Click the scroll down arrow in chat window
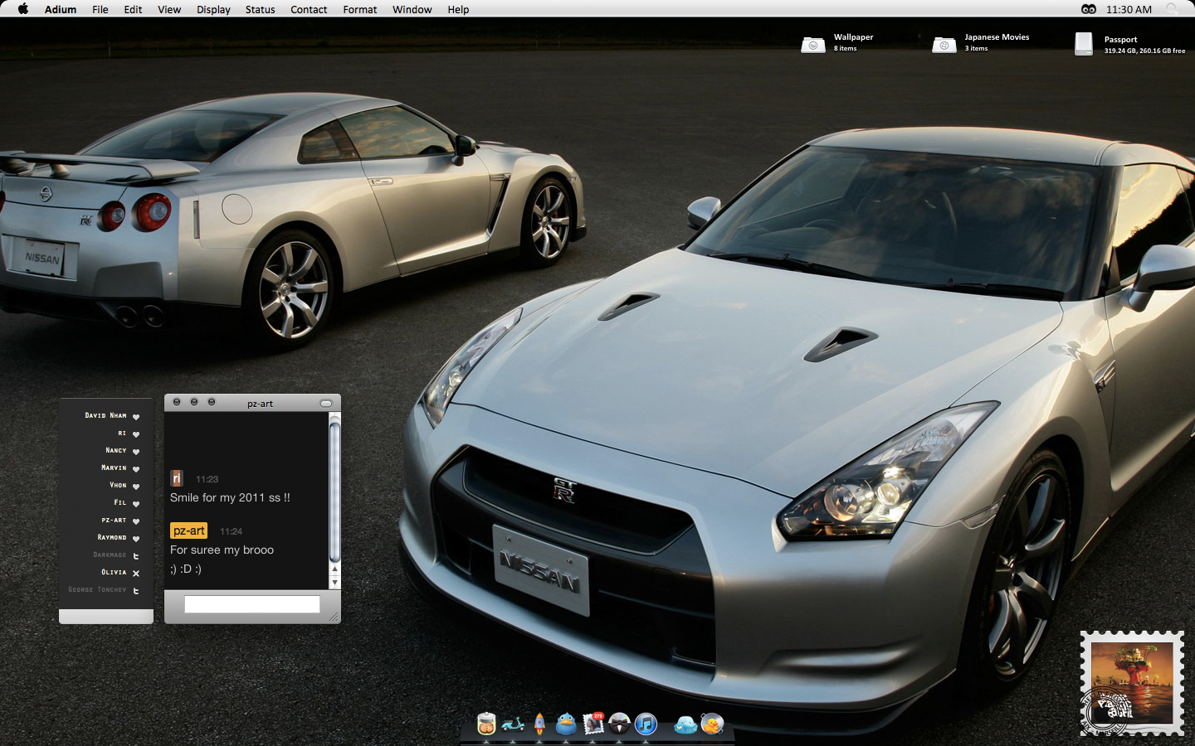Viewport: 1195px width, 746px height. (x=334, y=582)
